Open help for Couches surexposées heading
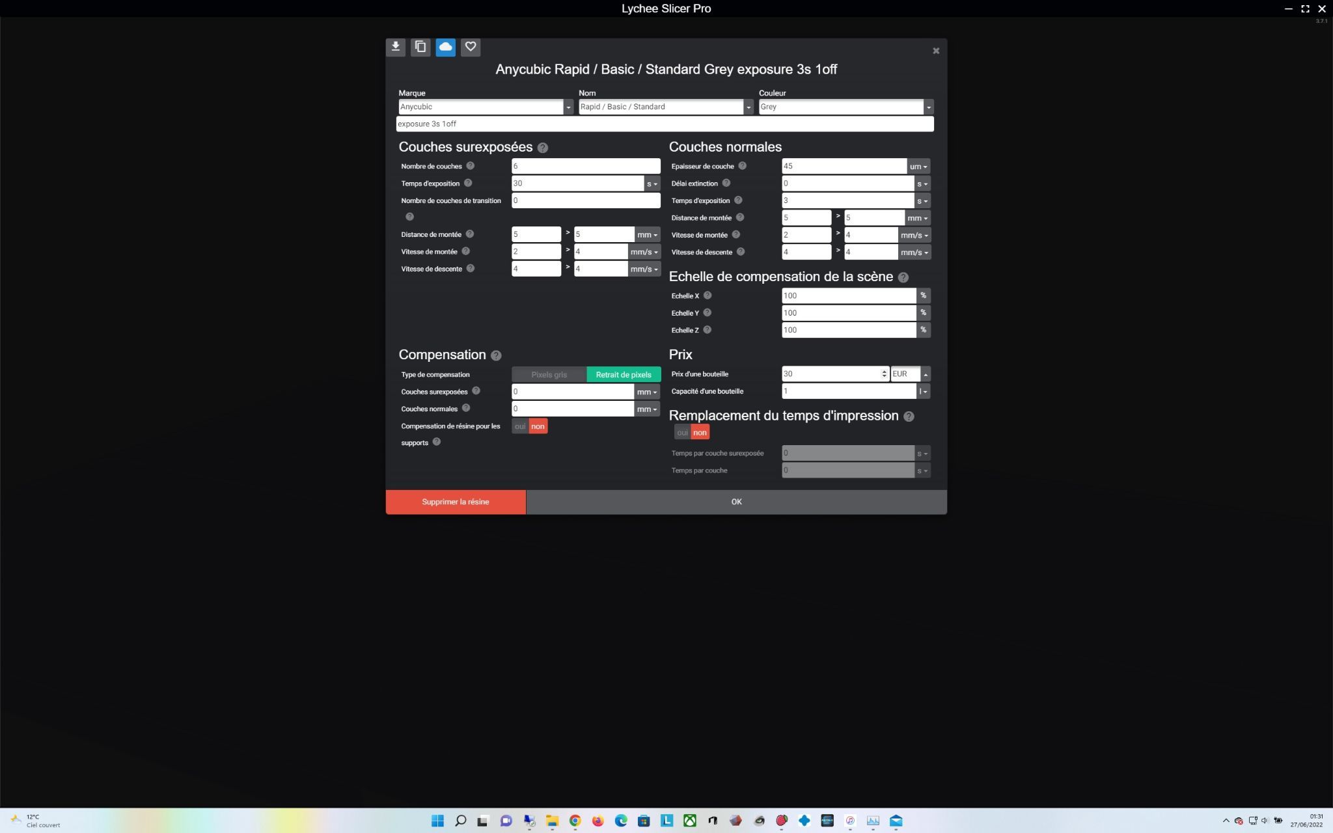Screen dimensions: 1333x833 (x=543, y=148)
